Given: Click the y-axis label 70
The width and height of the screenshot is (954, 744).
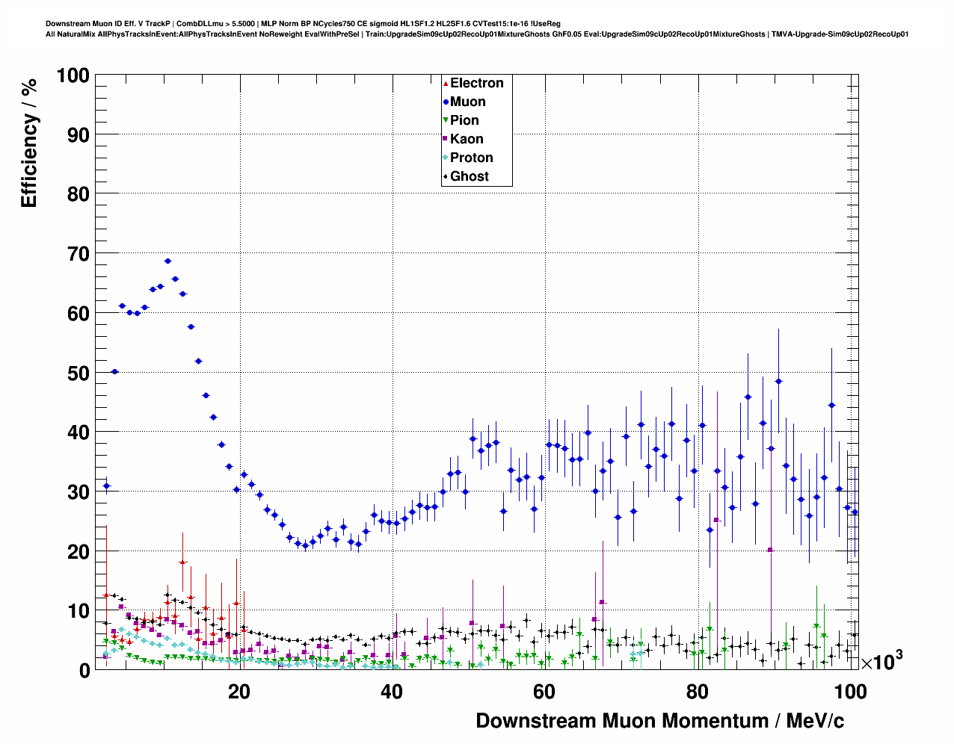Looking at the screenshot, I should click(79, 254).
